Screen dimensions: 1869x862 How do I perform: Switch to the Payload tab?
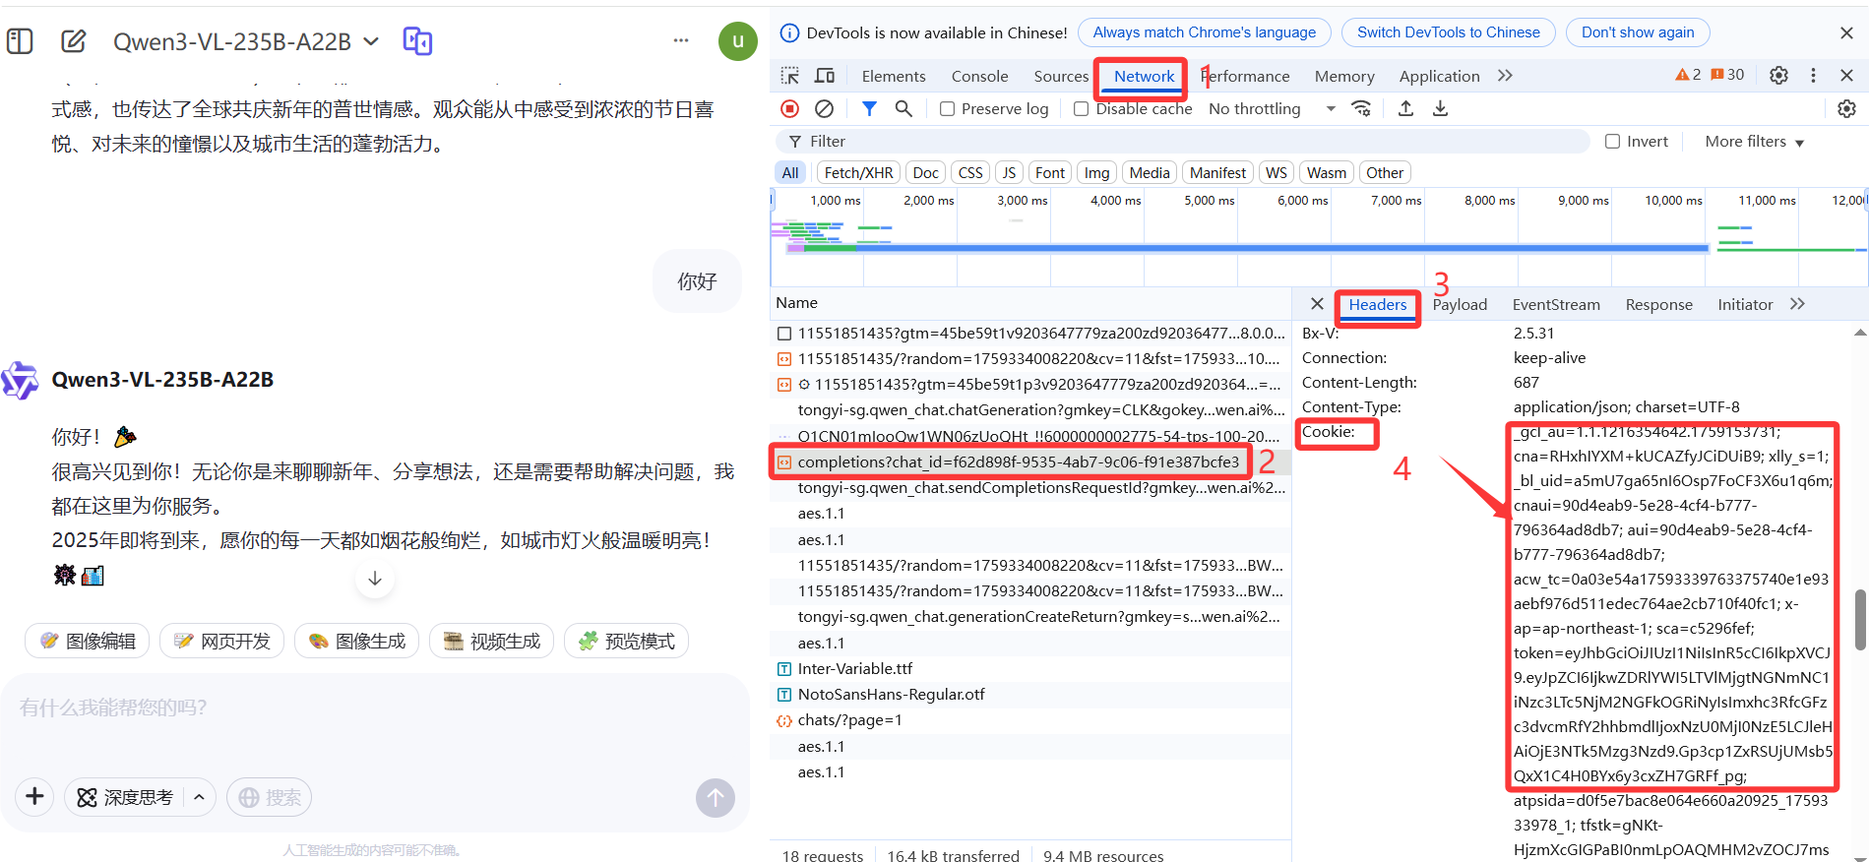tap(1459, 305)
